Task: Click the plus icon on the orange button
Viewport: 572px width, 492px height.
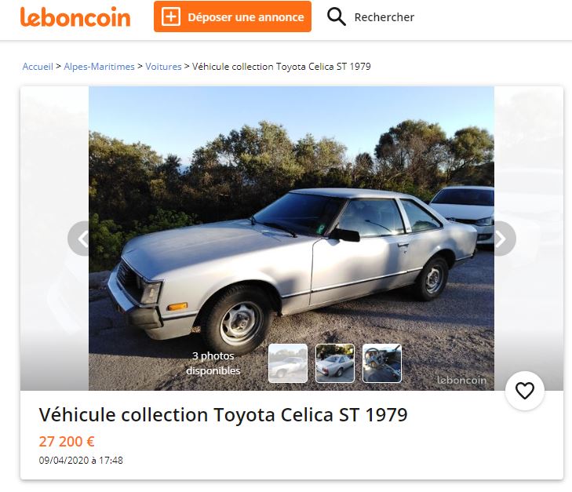Action: point(171,17)
